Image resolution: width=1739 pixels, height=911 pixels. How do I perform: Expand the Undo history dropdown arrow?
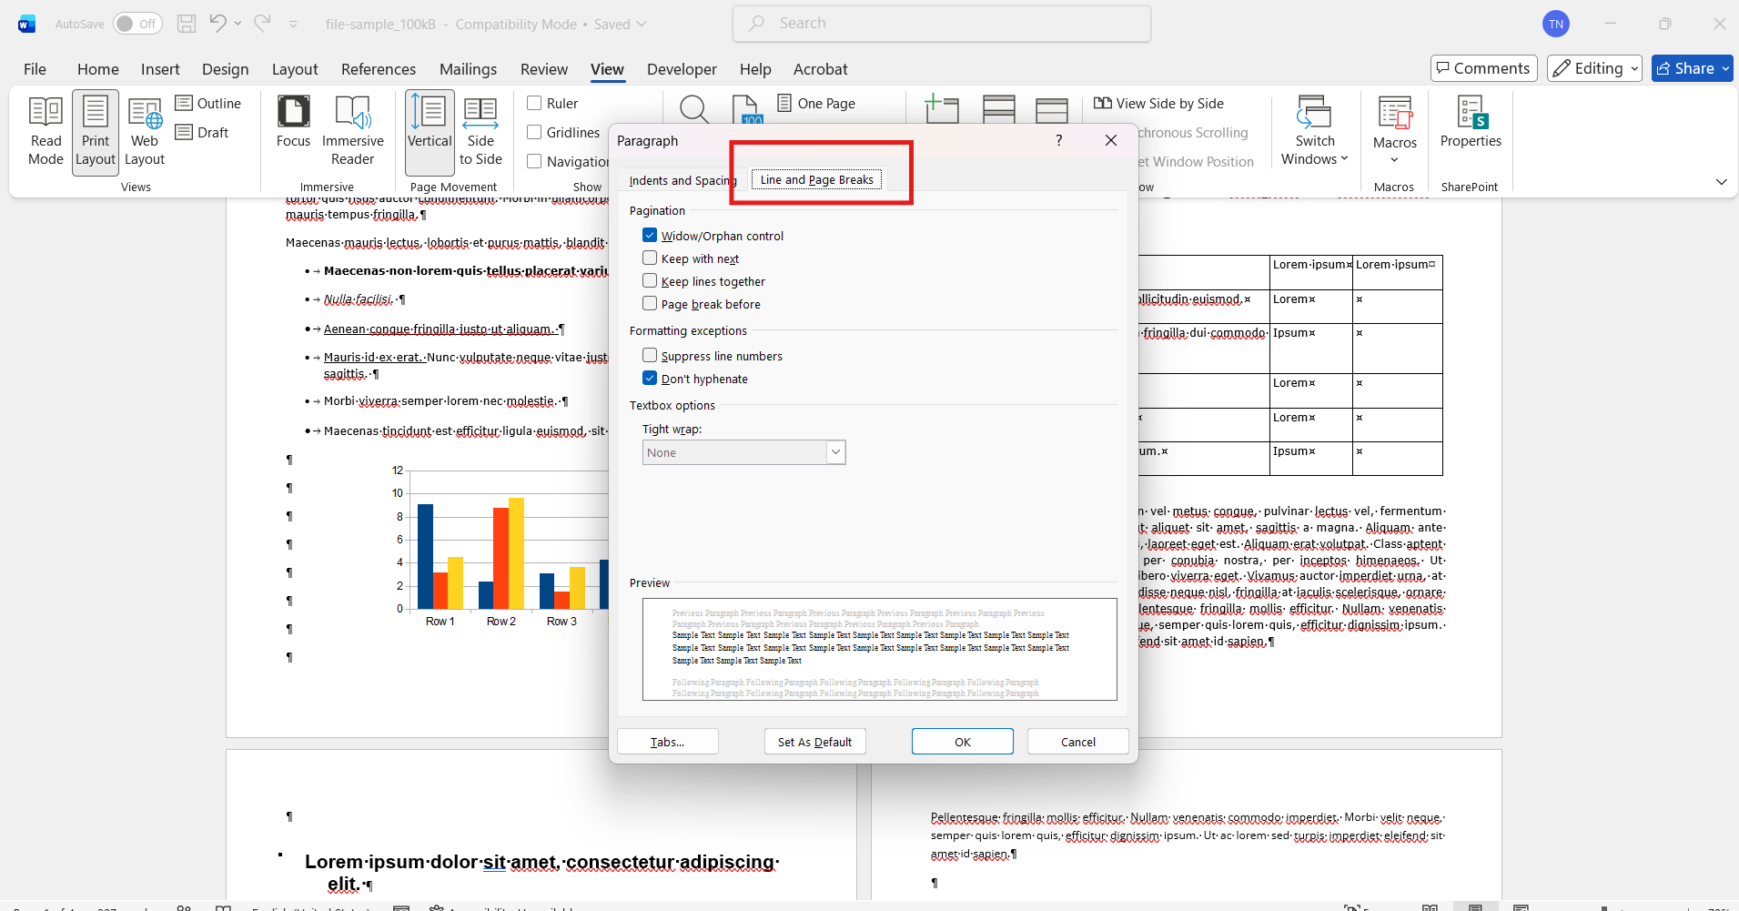pyautogui.click(x=238, y=24)
